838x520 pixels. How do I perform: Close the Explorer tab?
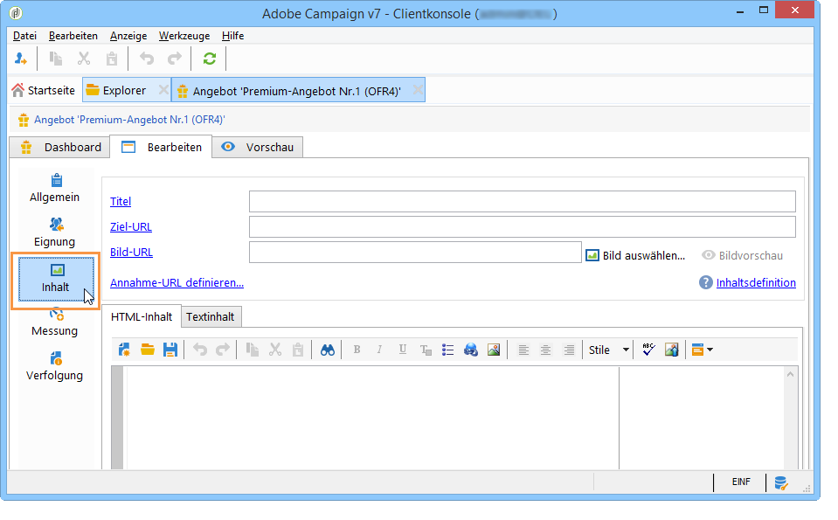pyautogui.click(x=163, y=90)
